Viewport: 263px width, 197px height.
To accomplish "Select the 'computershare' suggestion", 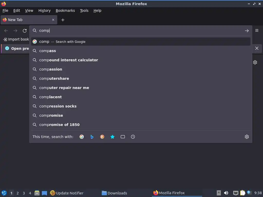I will point(140,78).
